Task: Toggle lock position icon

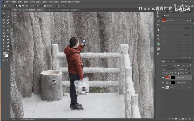Action: click(173, 73)
